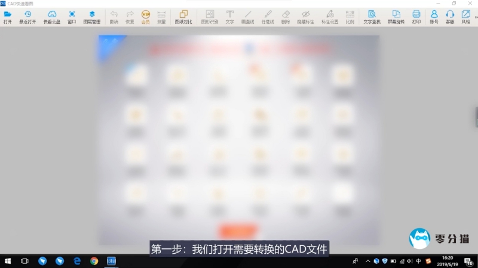Open the network wifi tray icon
Viewport: 478px width, 268px height.
pyautogui.click(x=402, y=261)
